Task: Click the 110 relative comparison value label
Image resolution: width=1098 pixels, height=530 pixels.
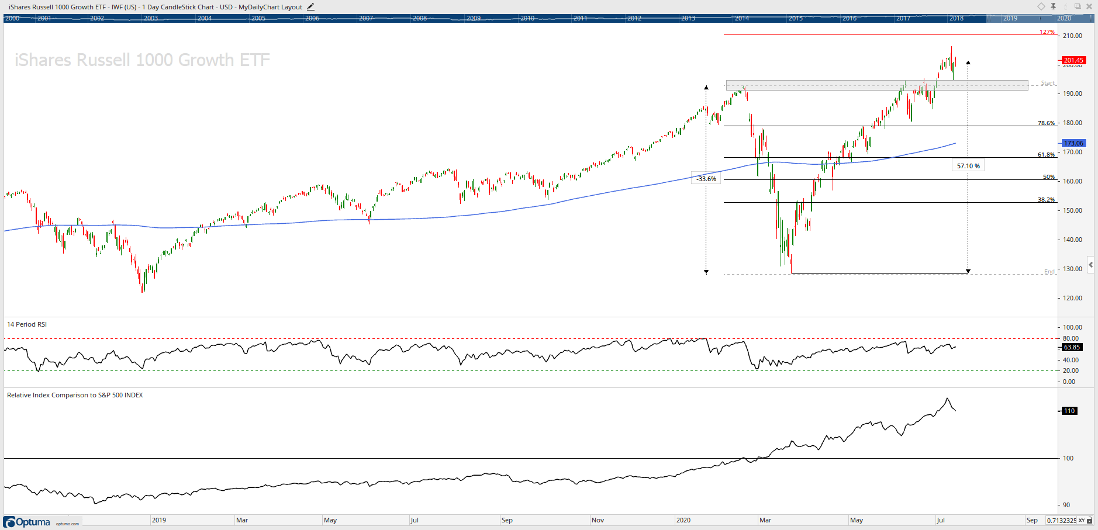Action: (1069, 411)
